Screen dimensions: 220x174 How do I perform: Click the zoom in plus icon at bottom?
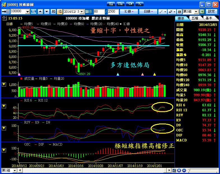coord(179,170)
